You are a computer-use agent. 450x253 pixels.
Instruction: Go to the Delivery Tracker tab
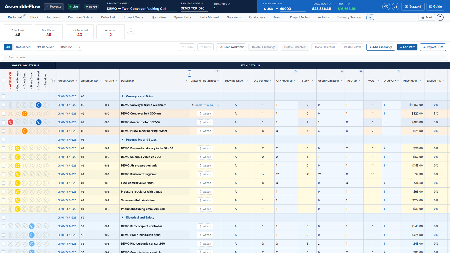(349, 17)
